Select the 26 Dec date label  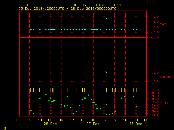coord(50,124)
